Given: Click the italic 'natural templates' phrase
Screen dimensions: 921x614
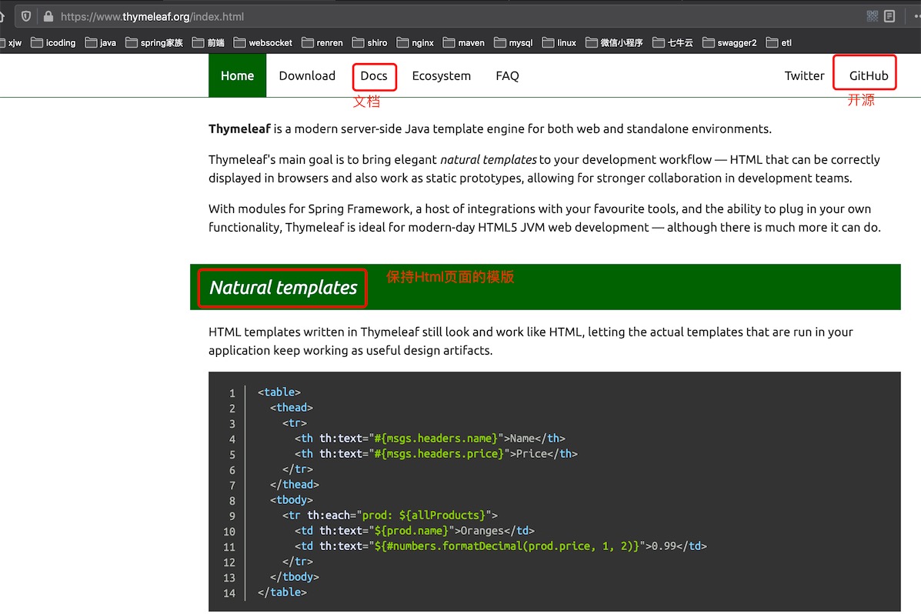Looking at the screenshot, I should tap(488, 159).
